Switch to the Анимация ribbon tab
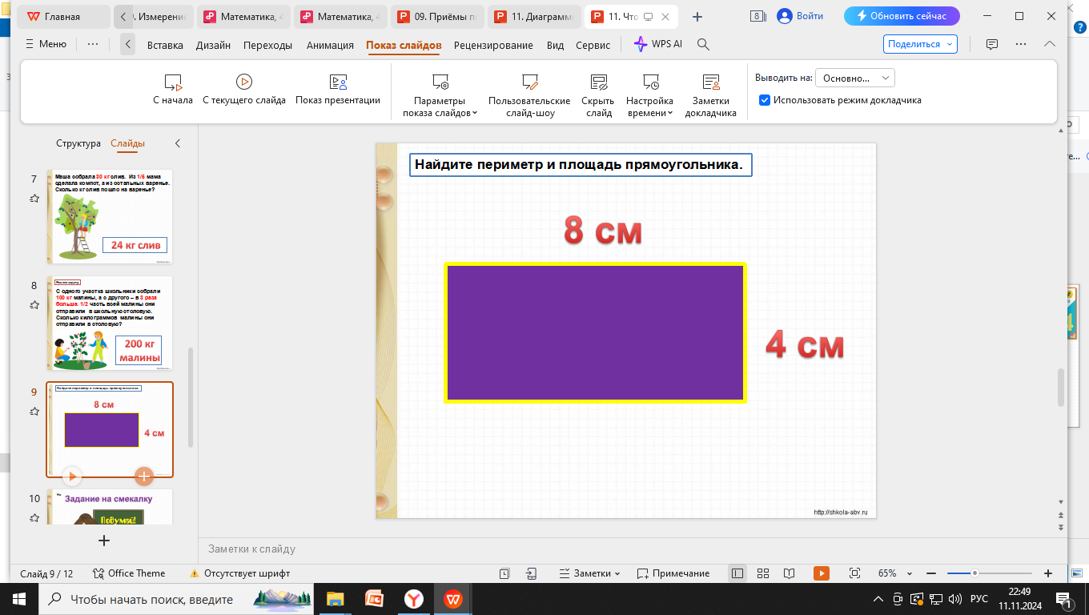This screenshot has width=1089, height=615. click(330, 45)
